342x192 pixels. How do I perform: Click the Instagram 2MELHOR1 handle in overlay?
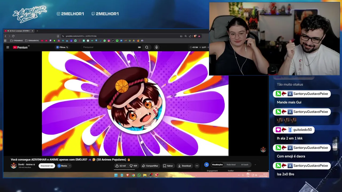(71, 14)
